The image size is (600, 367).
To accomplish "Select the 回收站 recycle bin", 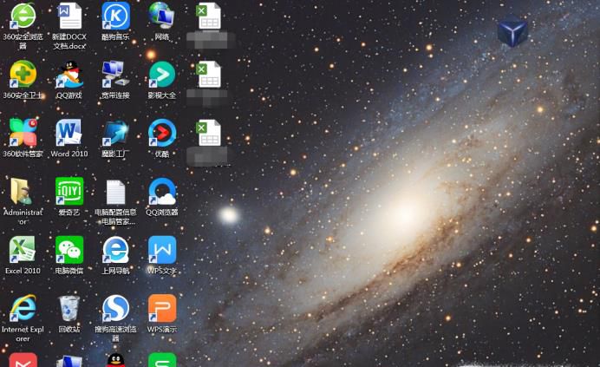I will 69,308.
